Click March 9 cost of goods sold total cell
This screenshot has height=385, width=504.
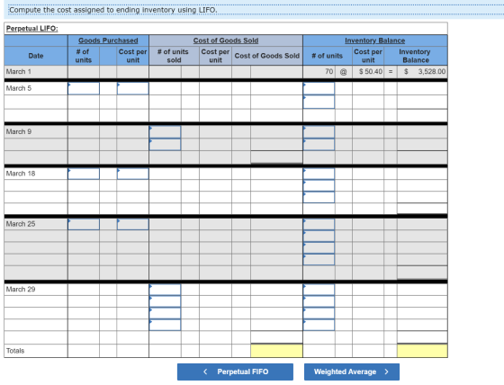[x=276, y=157]
